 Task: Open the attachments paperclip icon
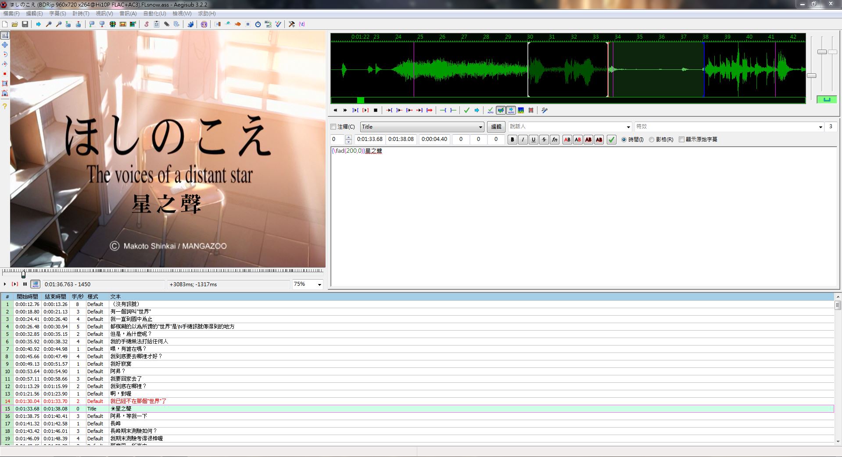point(167,24)
